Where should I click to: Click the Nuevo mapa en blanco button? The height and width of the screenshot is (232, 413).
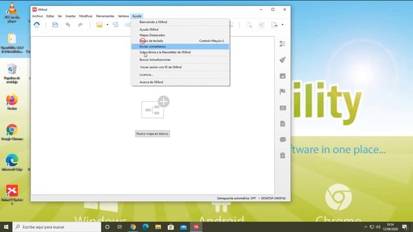(152, 133)
